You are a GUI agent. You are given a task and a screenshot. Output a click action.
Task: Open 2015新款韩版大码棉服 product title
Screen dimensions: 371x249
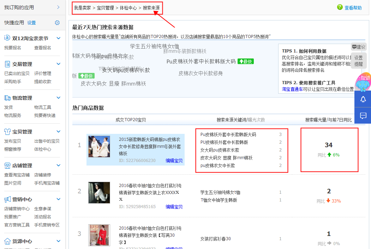tap(150, 147)
